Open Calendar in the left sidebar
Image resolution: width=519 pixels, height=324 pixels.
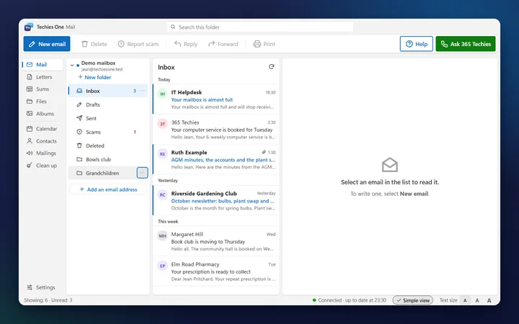pos(43,129)
